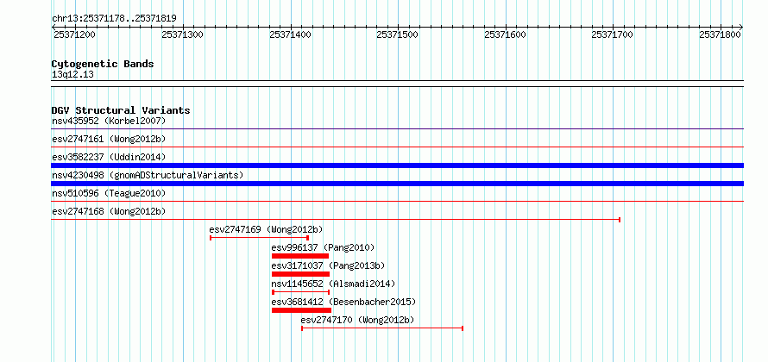The height and width of the screenshot is (362, 768).
Task: Open the nsv1145652 (Alsmadi2014) label
Action: coord(333,284)
